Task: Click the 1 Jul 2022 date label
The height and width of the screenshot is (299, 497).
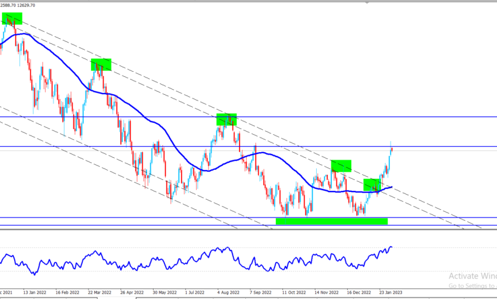Action: [x=194, y=293]
